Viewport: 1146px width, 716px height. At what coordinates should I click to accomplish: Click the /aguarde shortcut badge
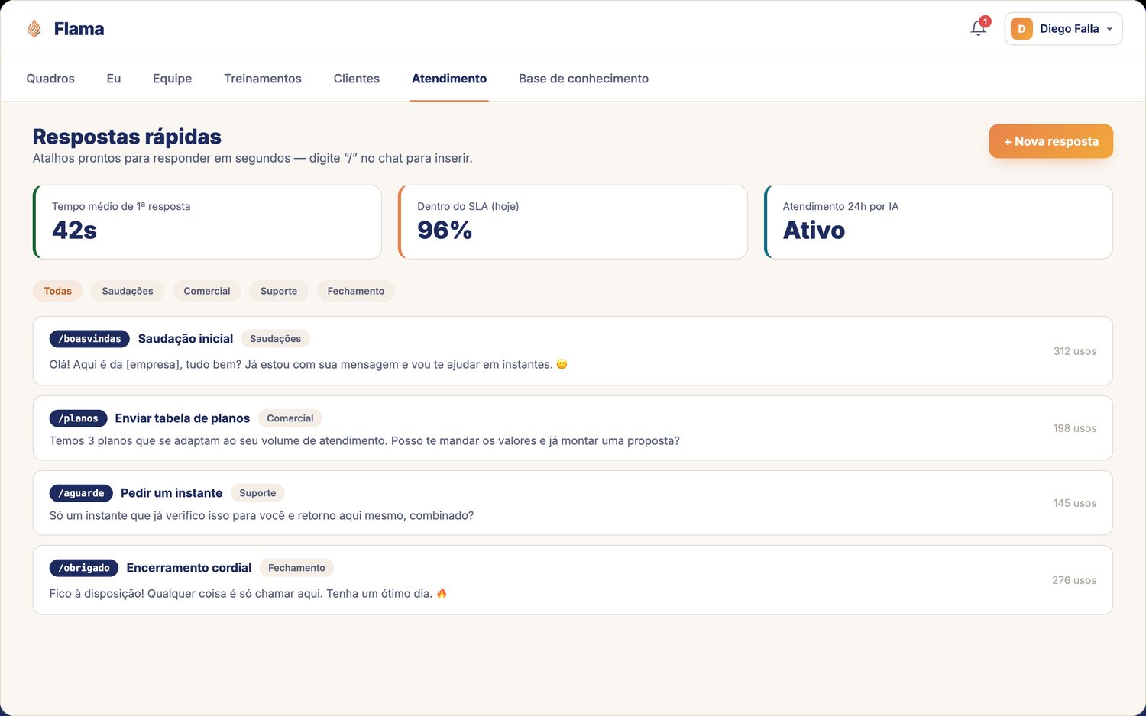pos(81,493)
